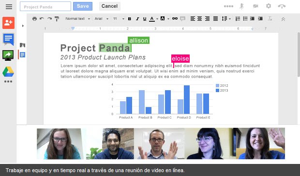The width and height of the screenshot is (300, 176).
Task: Click the invite people icon in sidebar
Action: (x=8, y=23)
